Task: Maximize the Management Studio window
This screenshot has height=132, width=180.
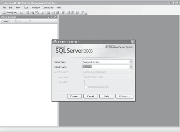Action: 174,3
